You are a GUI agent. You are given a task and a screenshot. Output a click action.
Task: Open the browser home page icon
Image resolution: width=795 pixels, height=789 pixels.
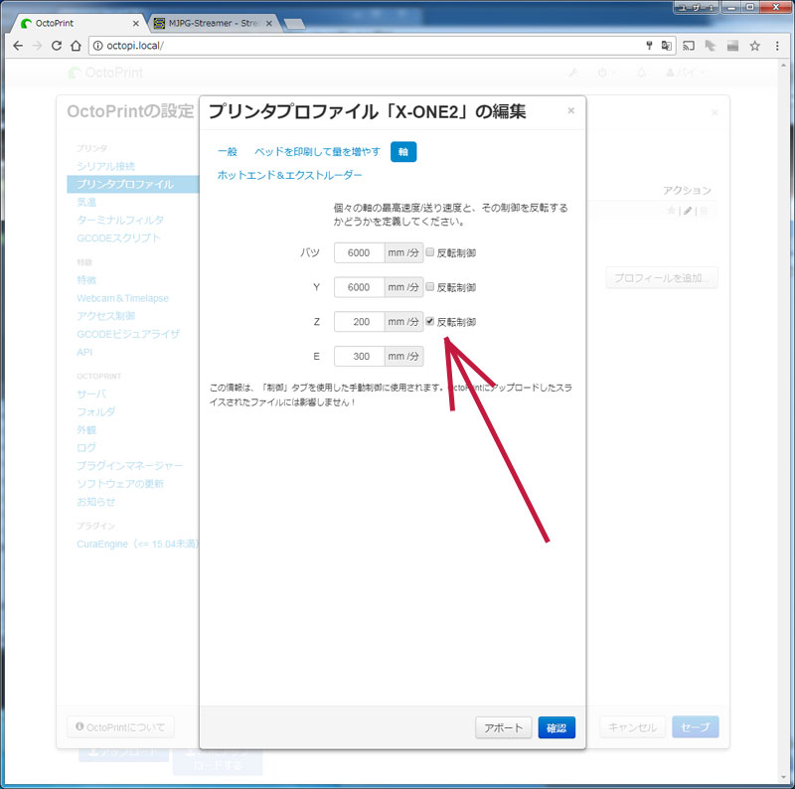[76, 46]
